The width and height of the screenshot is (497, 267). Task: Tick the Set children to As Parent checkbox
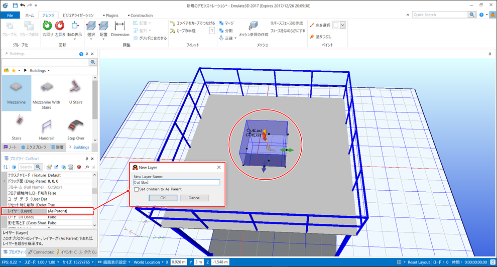coord(136,189)
